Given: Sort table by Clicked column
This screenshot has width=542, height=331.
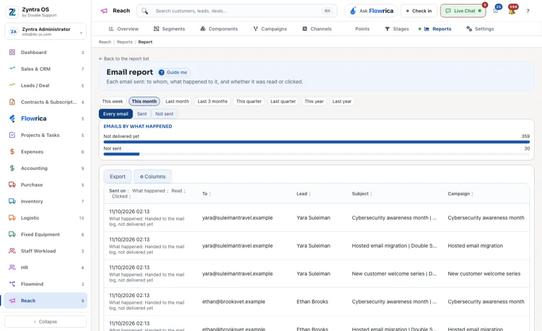Looking at the screenshot, I should point(121,196).
